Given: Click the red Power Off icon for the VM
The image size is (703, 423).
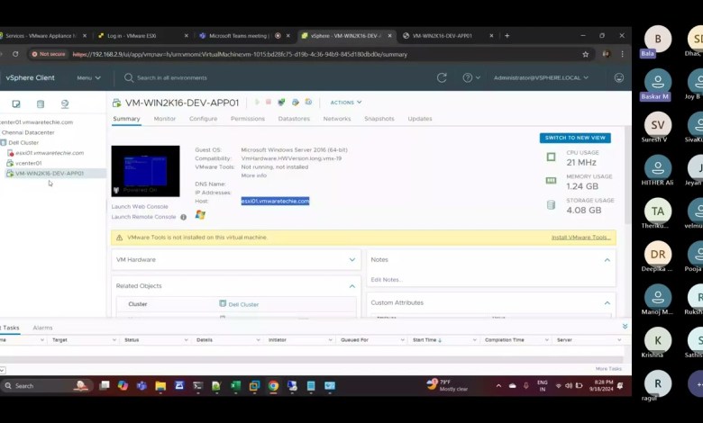Looking at the screenshot, I should point(268,102).
